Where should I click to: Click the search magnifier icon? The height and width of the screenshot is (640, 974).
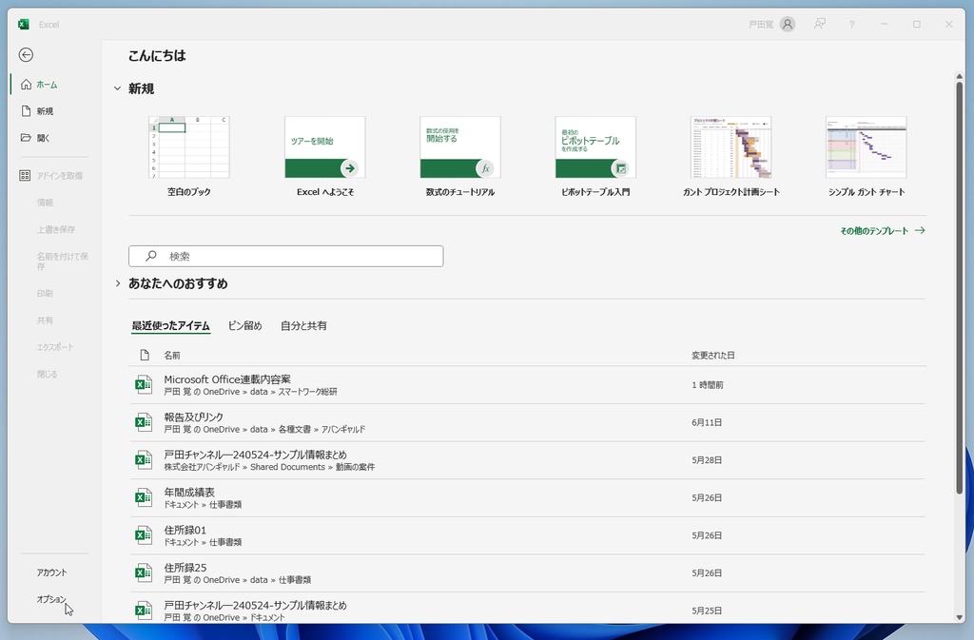151,256
